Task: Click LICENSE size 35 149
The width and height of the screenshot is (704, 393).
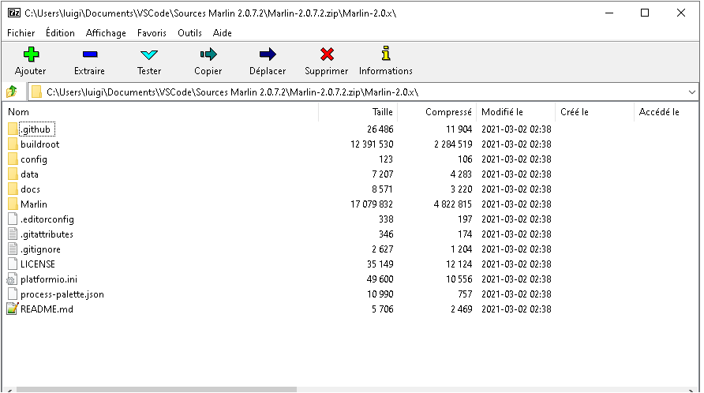Action: (x=380, y=264)
